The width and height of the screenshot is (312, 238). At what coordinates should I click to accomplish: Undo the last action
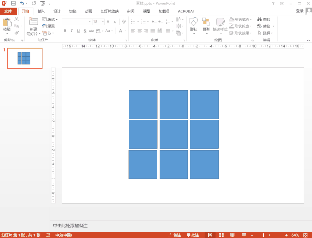click(22, 3)
